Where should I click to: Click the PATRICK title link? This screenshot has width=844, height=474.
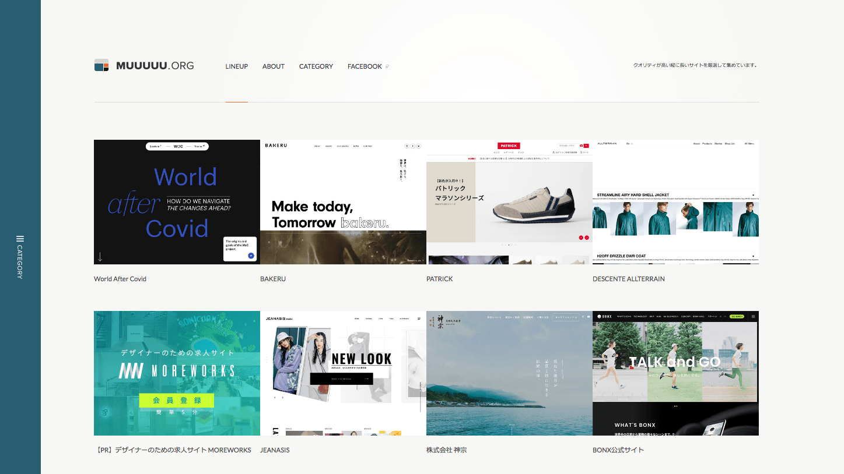point(440,279)
